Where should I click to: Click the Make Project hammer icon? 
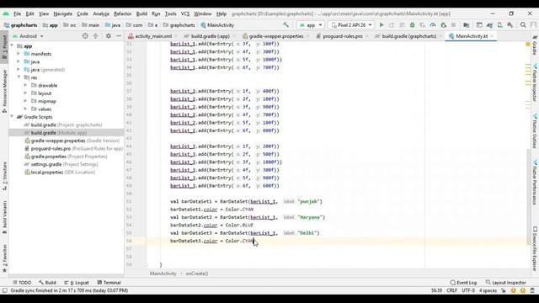(x=286, y=25)
